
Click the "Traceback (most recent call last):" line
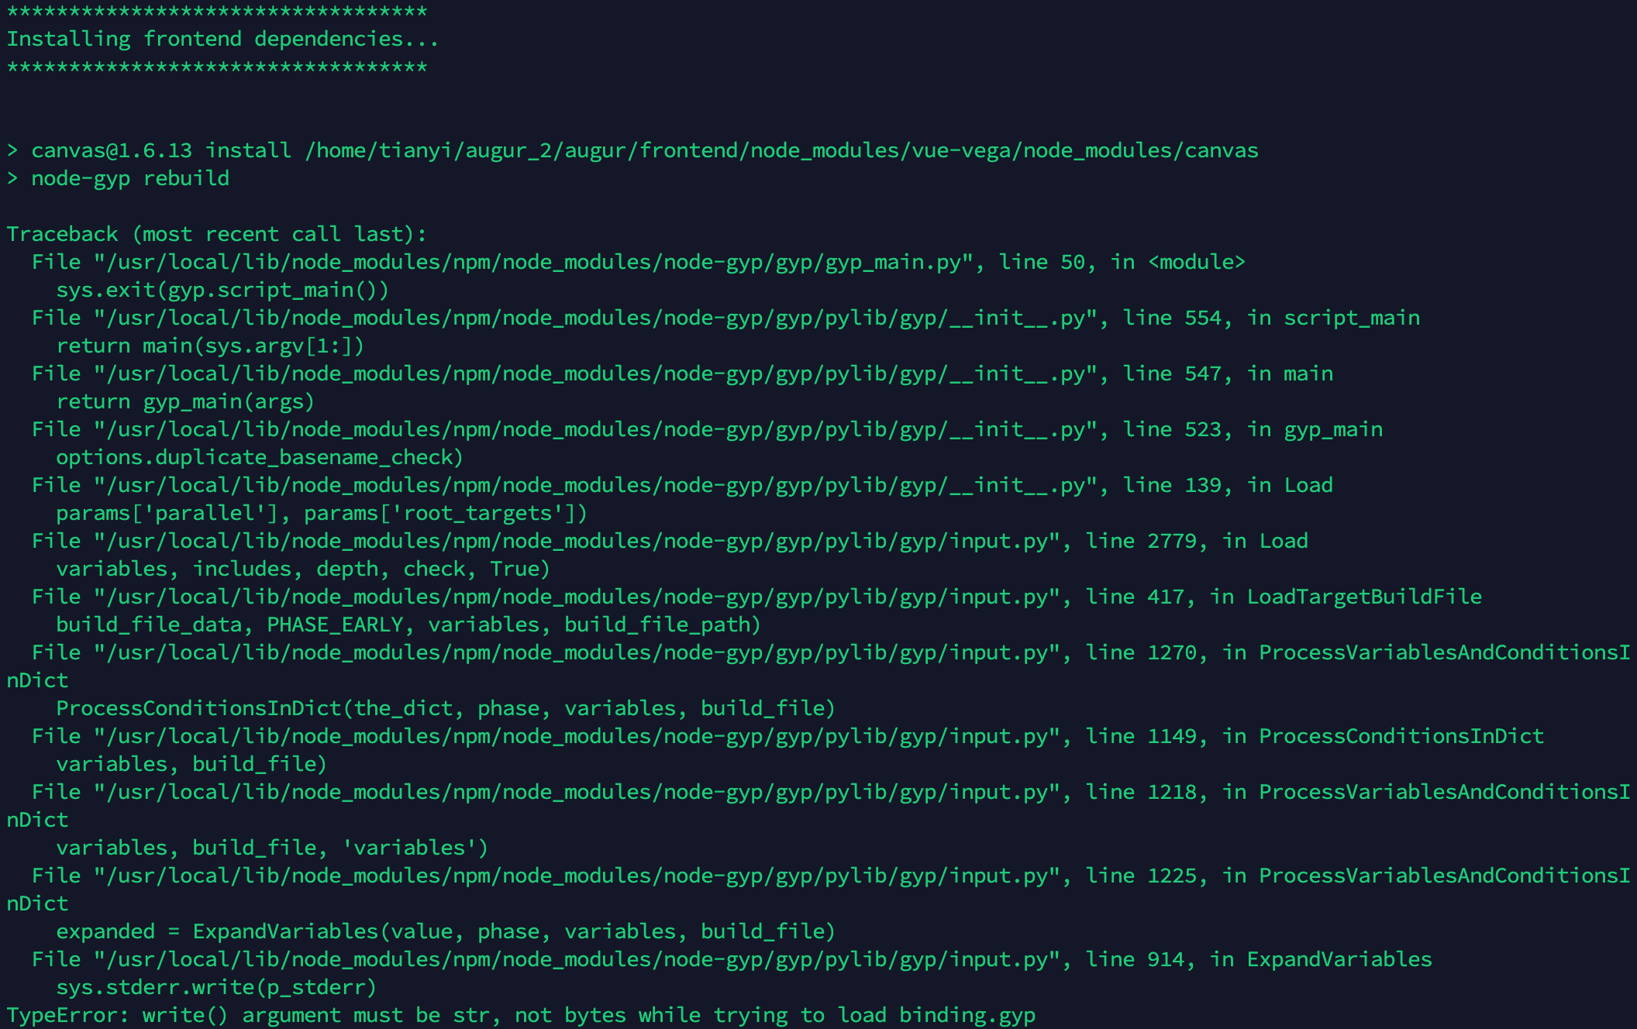216,235
